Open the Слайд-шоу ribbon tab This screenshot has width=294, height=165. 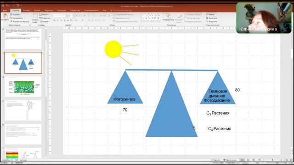75,11
